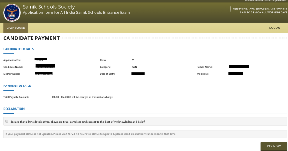
Task: Open the DASHBOARD menu tab
Action: click(x=16, y=28)
